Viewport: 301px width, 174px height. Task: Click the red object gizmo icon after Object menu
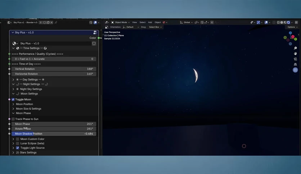coord(165,22)
